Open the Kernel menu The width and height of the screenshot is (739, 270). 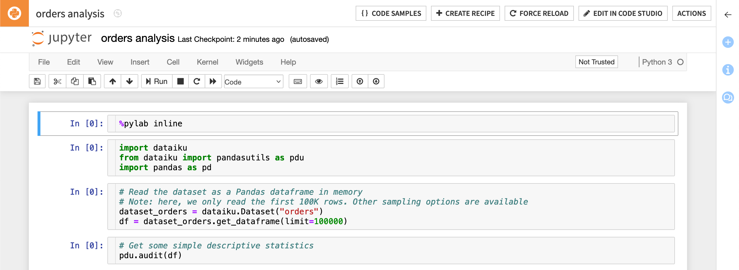tap(207, 62)
